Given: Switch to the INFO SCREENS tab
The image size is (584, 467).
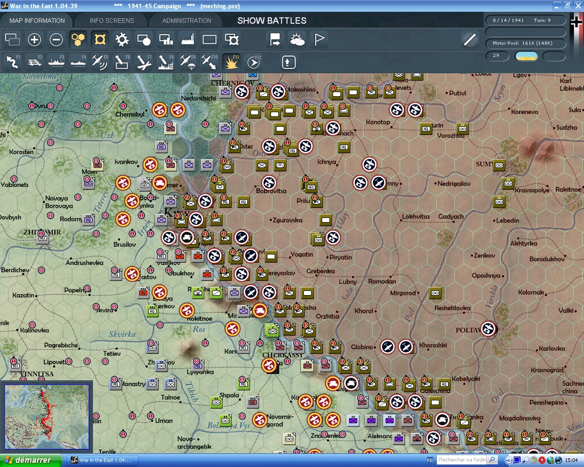Looking at the screenshot, I should point(112,21).
